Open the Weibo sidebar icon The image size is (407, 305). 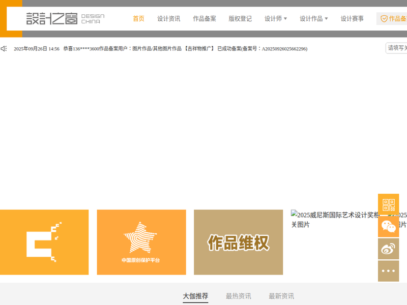(388, 249)
